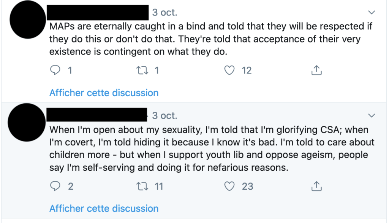Open the redacted author name on the top tweet

click(98, 12)
